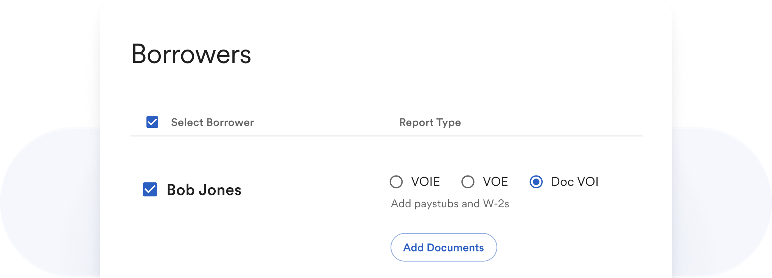Uncheck the Bob Jones checkbox
The image size is (772, 278).
[x=150, y=189]
